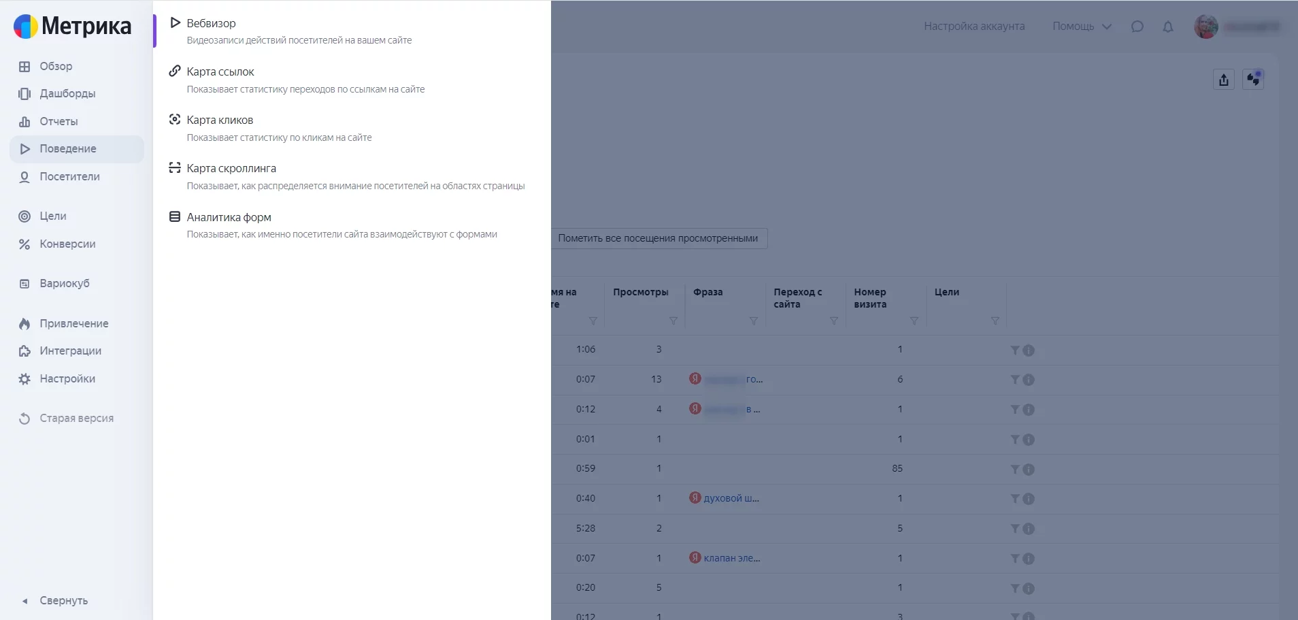Click the filter icon in row 1:06
1298x620 pixels.
coord(1015,350)
